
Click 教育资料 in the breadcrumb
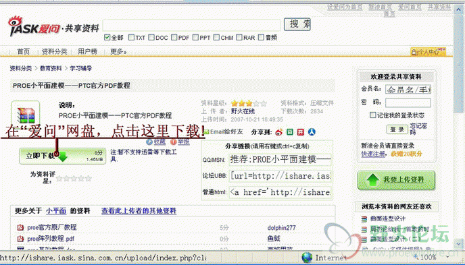tap(51, 68)
